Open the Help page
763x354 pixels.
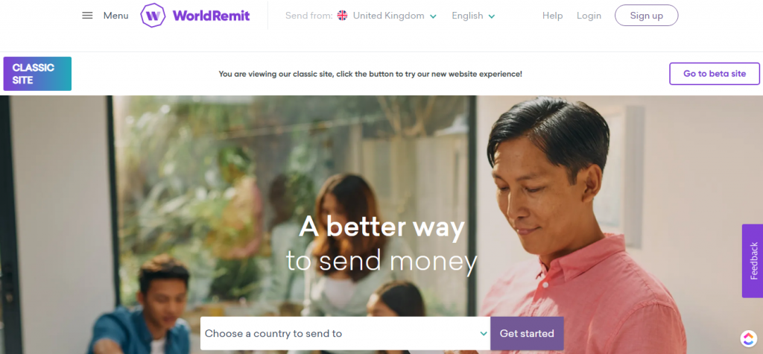pyautogui.click(x=552, y=16)
